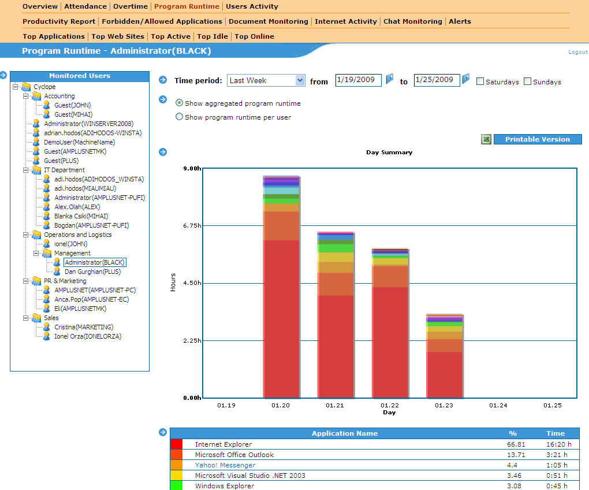The image size is (589, 490).
Task: Open the 'from' date calendar picker icon
Action: (389, 79)
